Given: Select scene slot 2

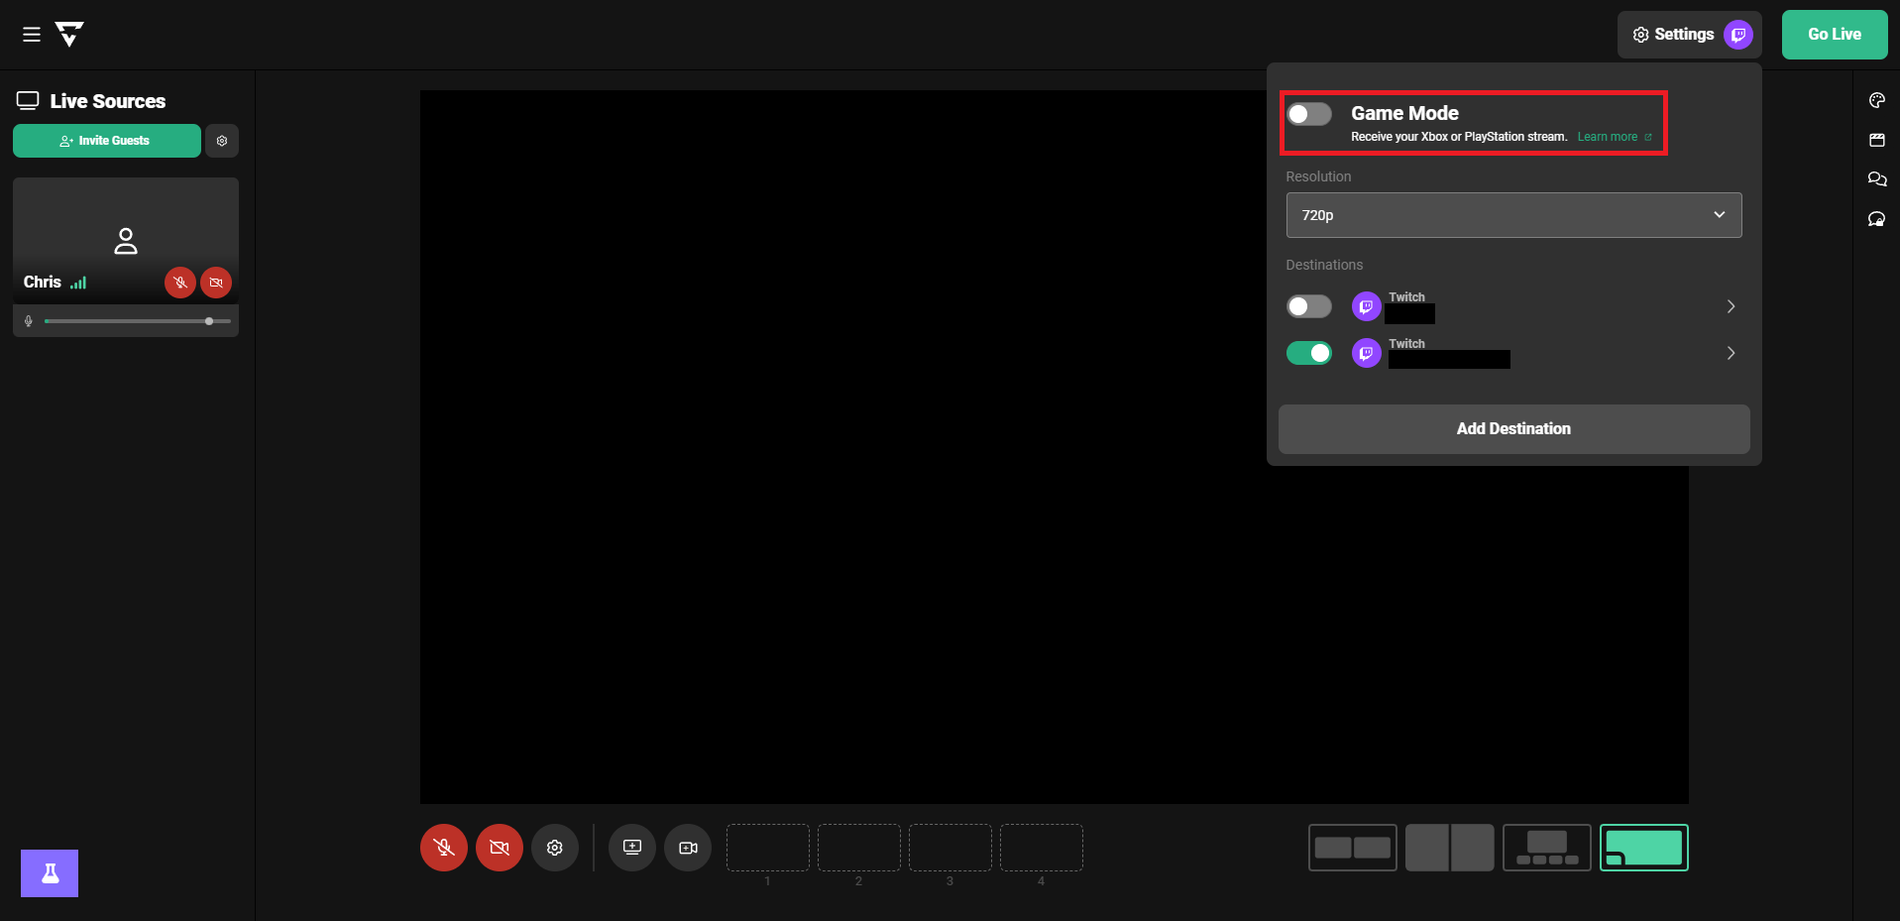Looking at the screenshot, I should pos(859,848).
